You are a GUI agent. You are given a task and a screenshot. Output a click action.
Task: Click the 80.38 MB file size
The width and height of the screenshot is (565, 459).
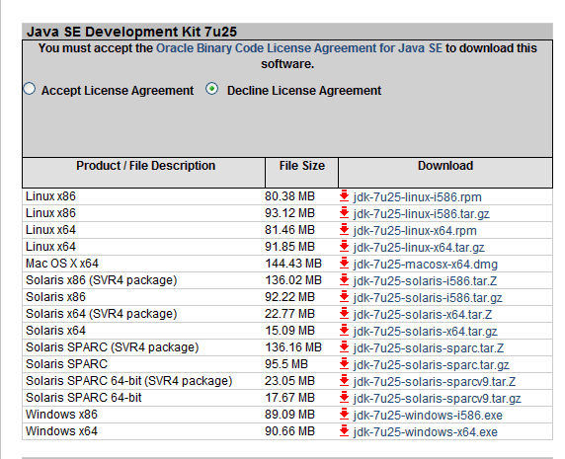tap(289, 195)
